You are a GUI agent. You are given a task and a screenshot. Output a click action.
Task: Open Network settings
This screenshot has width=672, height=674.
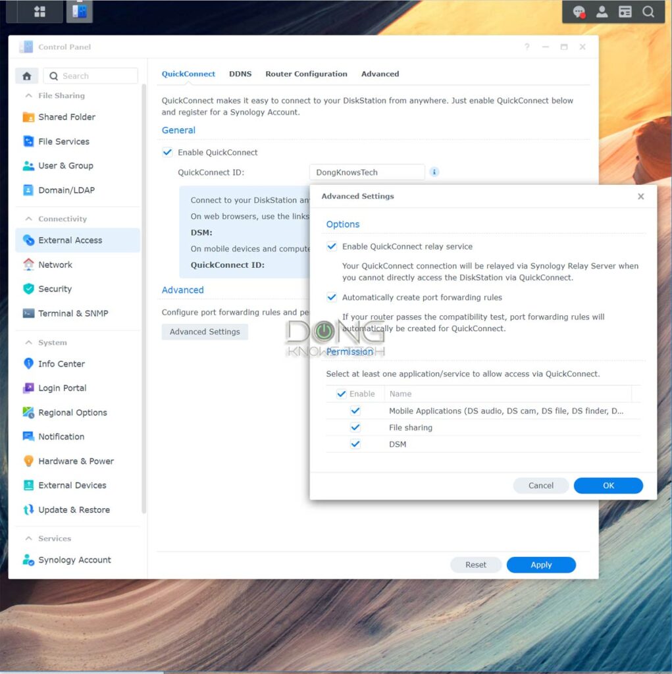tap(78, 265)
